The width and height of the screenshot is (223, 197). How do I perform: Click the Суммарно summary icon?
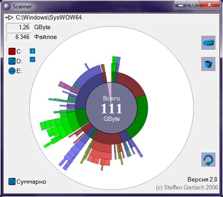pos(12,182)
